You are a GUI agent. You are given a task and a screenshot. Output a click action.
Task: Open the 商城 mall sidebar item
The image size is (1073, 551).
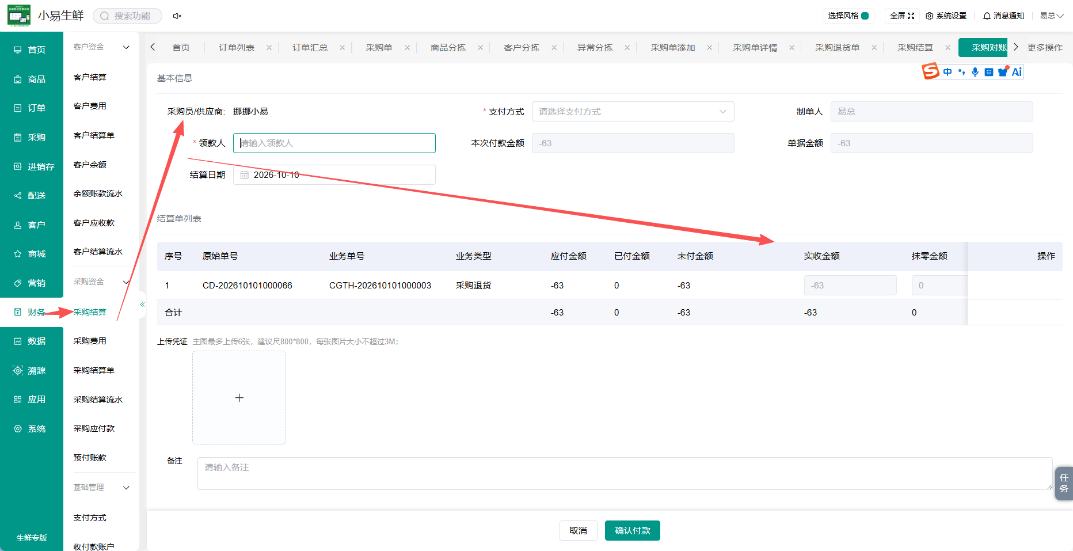(31, 254)
